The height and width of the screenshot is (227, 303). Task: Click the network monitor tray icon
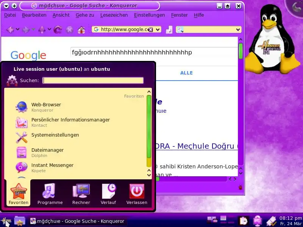[258, 221]
